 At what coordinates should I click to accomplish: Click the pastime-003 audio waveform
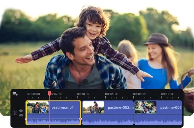(x=158, y=122)
